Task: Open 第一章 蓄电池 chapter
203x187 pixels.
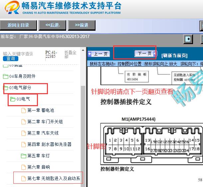Action: point(41,111)
